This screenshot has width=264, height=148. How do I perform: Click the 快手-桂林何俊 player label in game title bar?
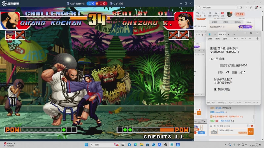click(x=76, y=3)
